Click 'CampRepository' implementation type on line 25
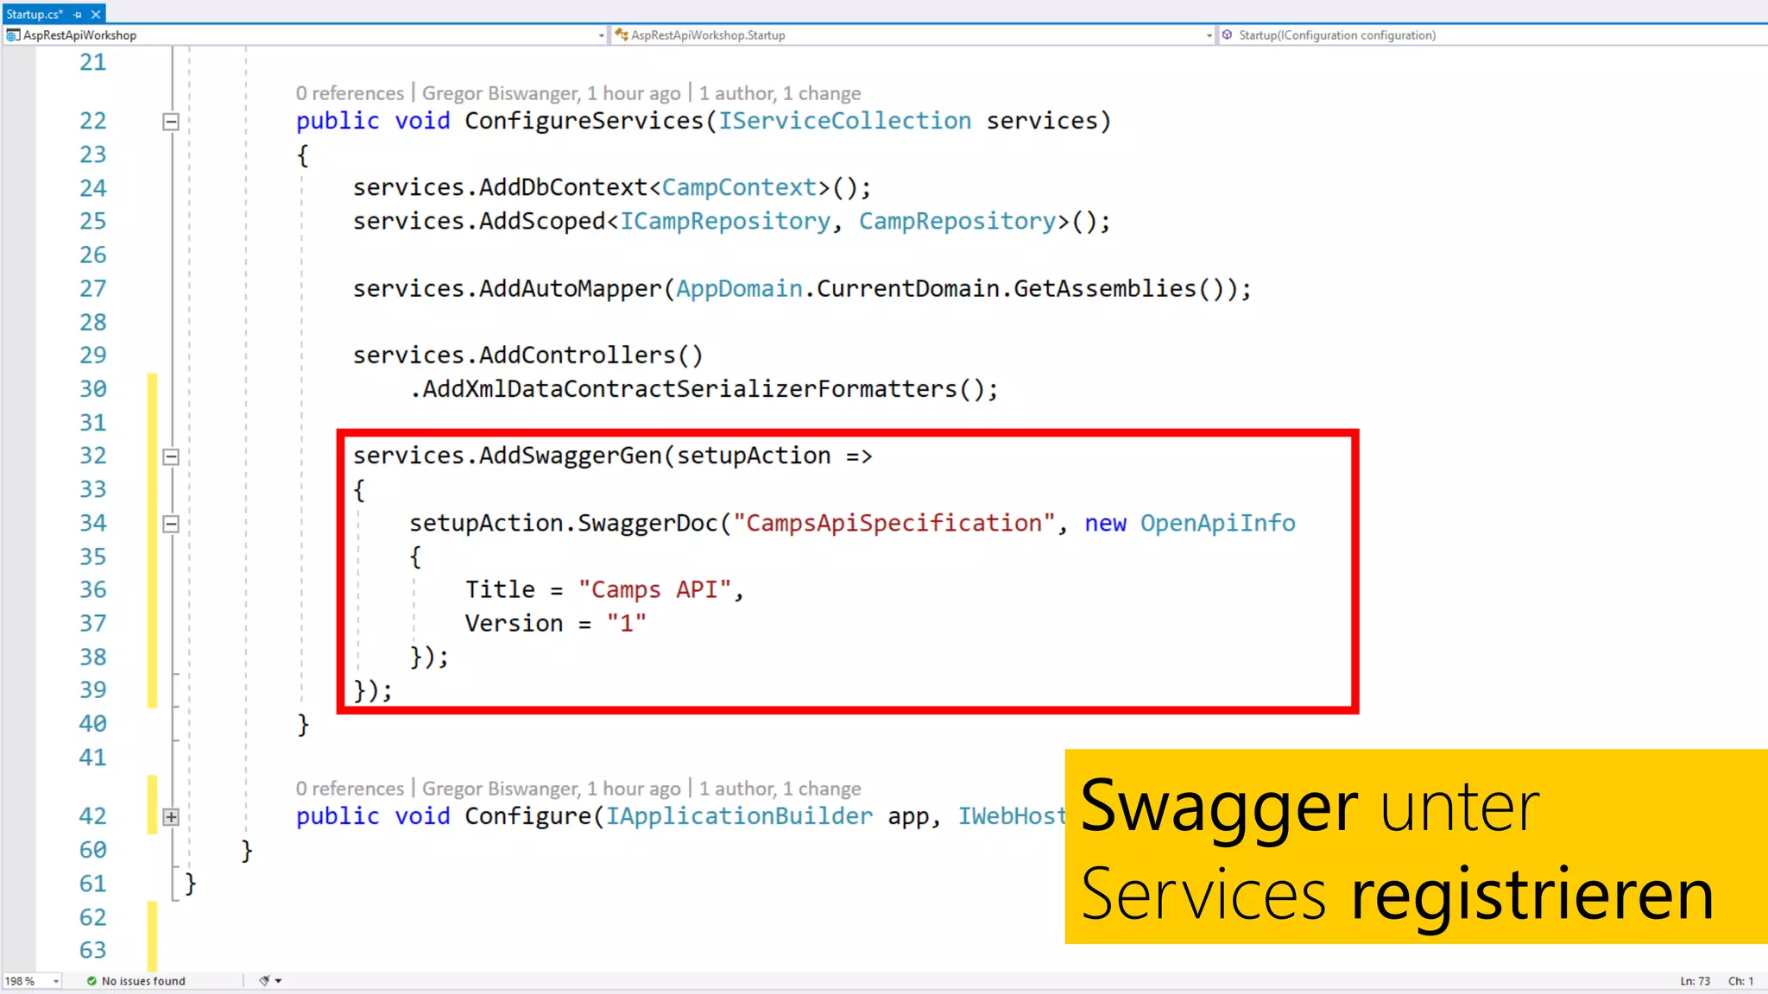This screenshot has height=994, width=1768. [957, 221]
